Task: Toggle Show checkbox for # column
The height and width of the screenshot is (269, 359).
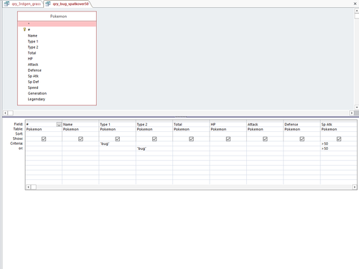Action: tap(44, 139)
